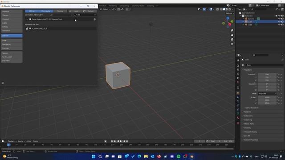The height and width of the screenshot is (160, 285).
Task: Open the Render properties tab
Action: [x=238, y=65]
